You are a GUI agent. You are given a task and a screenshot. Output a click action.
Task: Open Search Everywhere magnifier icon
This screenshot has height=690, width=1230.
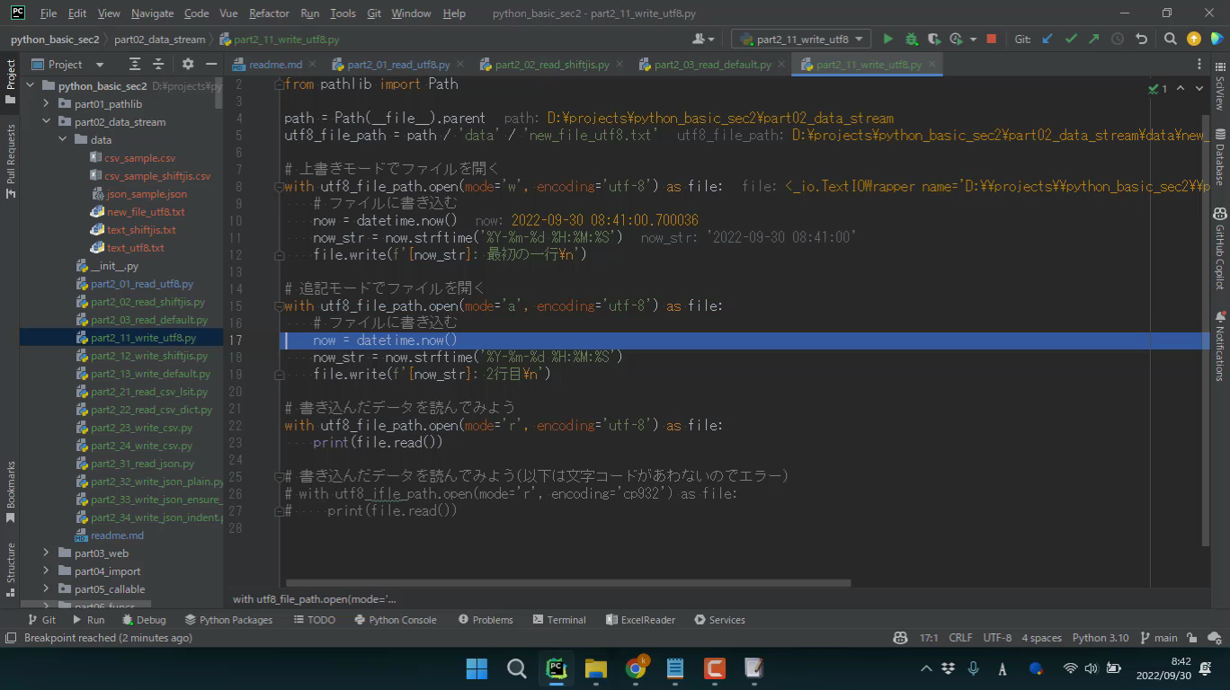coord(1170,40)
